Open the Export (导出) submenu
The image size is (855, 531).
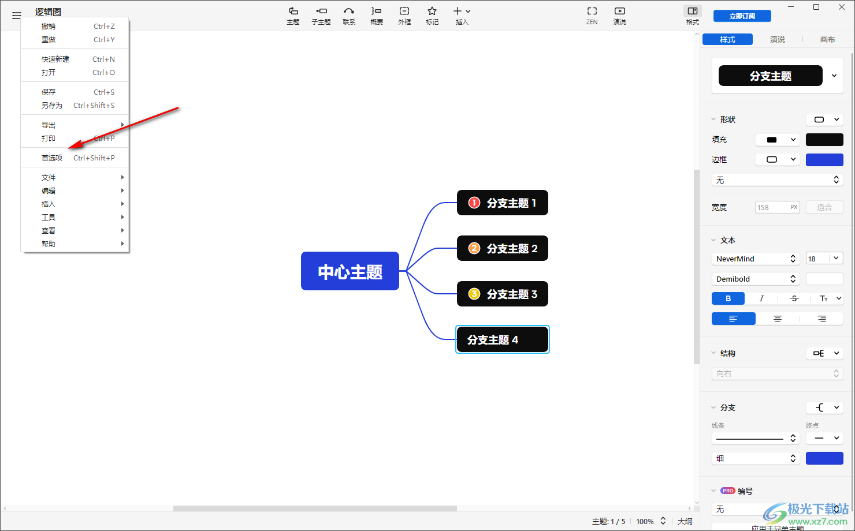(x=75, y=125)
